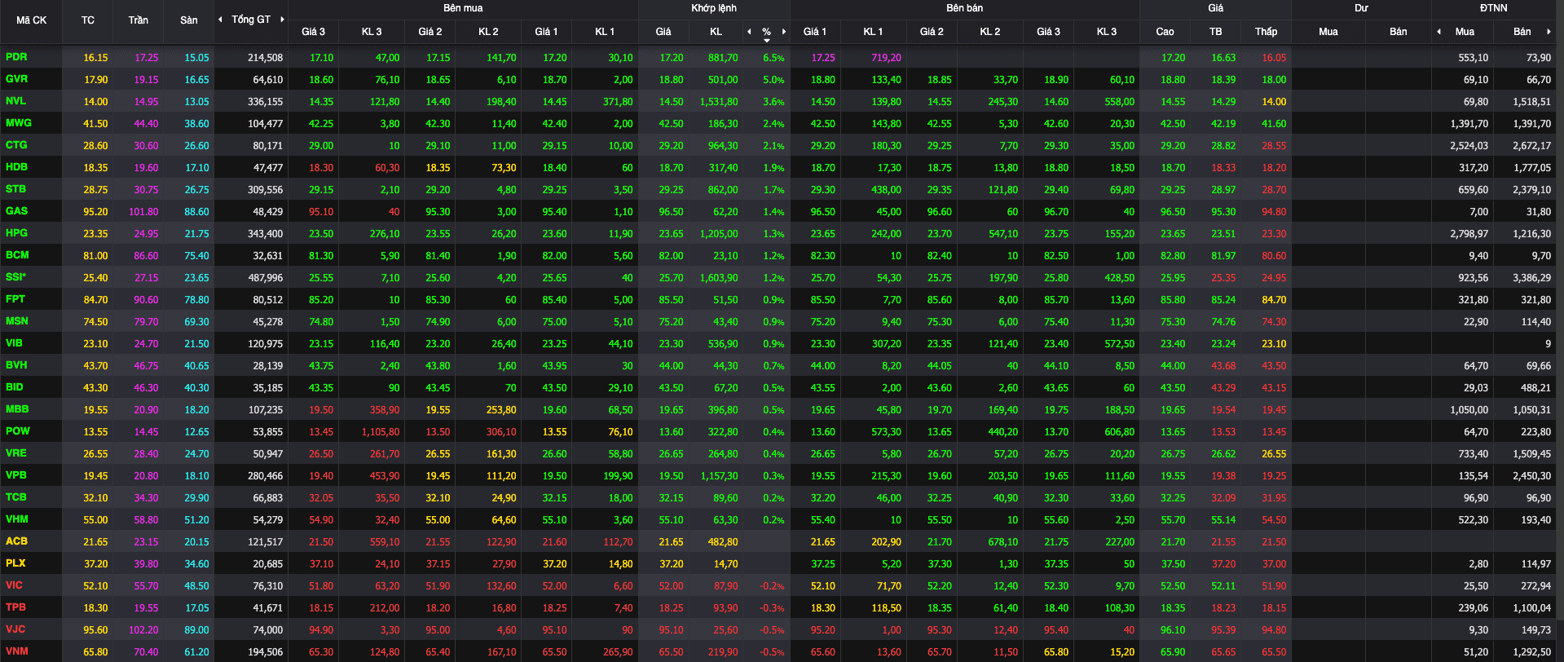Click Dư Bán column header

(x=1399, y=32)
